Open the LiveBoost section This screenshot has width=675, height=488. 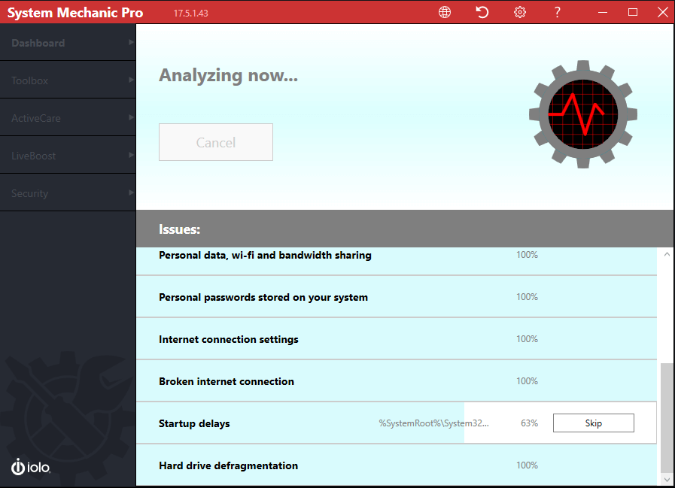point(68,156)
